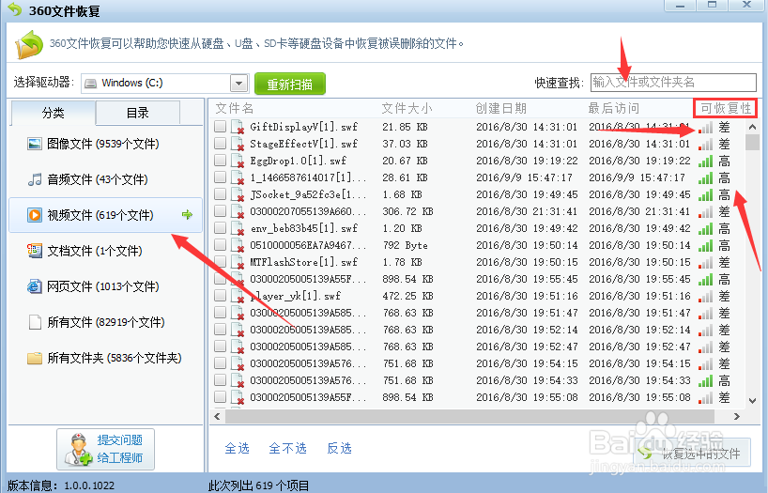Click the audio files music note icon
The width and height of the screenshot is (768, 493).
click(x=35, y=179)
